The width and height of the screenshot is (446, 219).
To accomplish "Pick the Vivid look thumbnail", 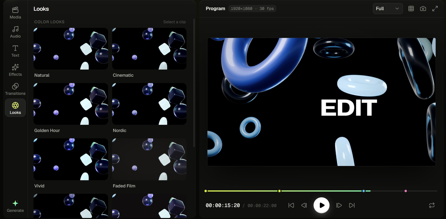I will click(x=71, y=159).
